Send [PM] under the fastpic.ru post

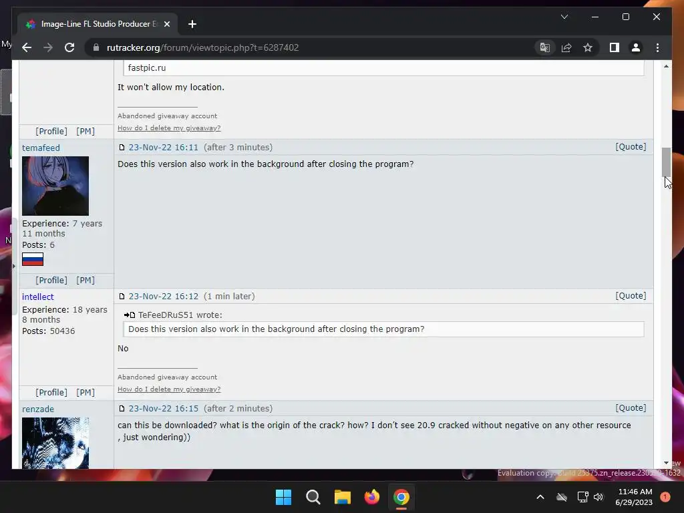(x=85, y=132)
